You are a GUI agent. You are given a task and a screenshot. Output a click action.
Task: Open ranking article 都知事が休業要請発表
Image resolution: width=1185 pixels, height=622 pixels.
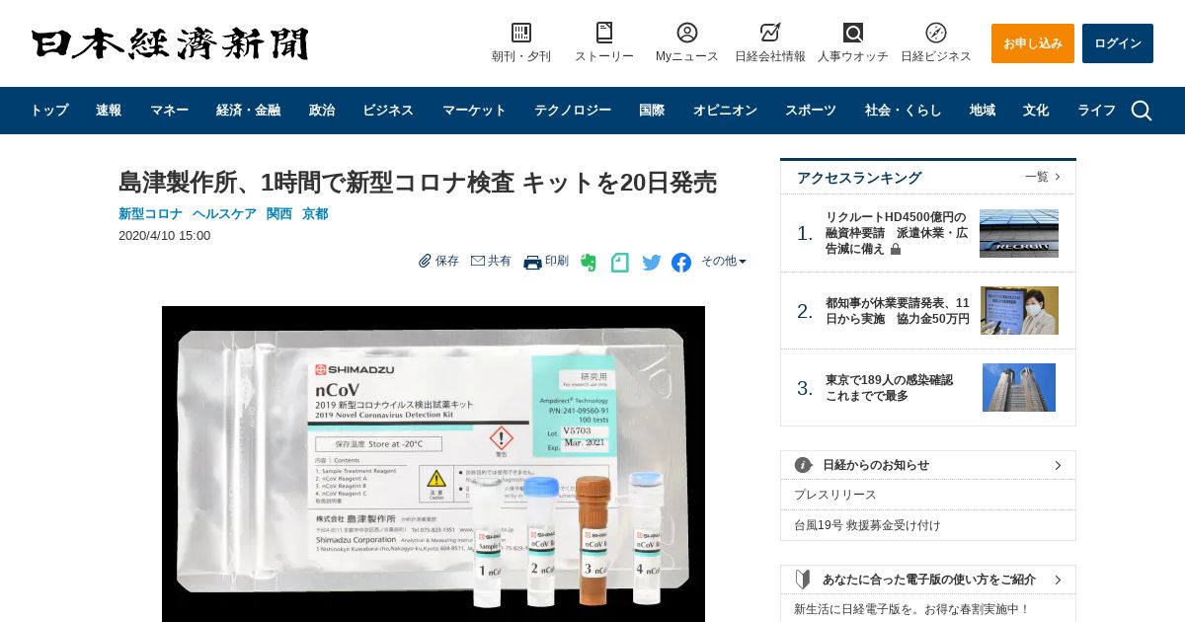pyautogui.click(x=898, y=311)
